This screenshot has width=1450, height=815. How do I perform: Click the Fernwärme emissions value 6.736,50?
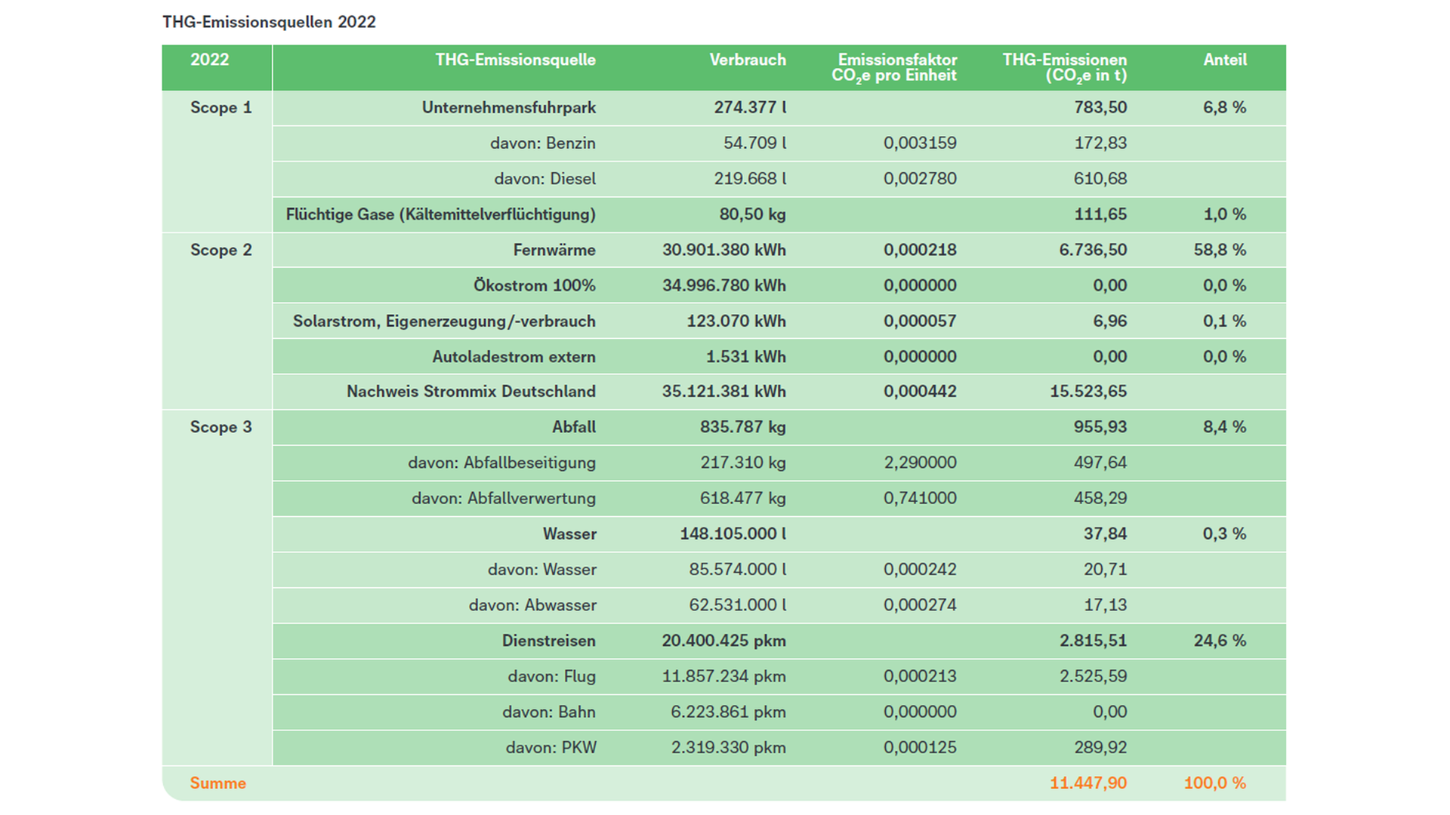click(1092, 250)
